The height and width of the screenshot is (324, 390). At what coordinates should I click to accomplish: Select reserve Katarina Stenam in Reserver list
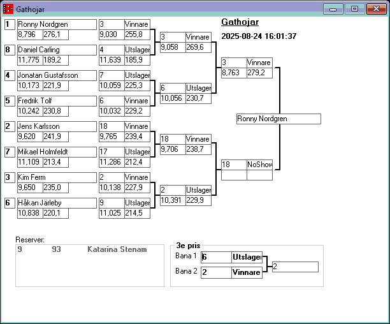[90, 249]
